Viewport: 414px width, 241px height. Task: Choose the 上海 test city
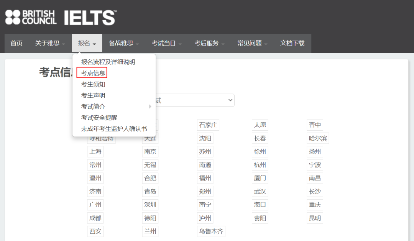tap(95, 151)
